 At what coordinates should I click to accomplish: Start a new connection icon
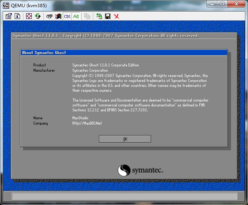(x=99, y=16)
